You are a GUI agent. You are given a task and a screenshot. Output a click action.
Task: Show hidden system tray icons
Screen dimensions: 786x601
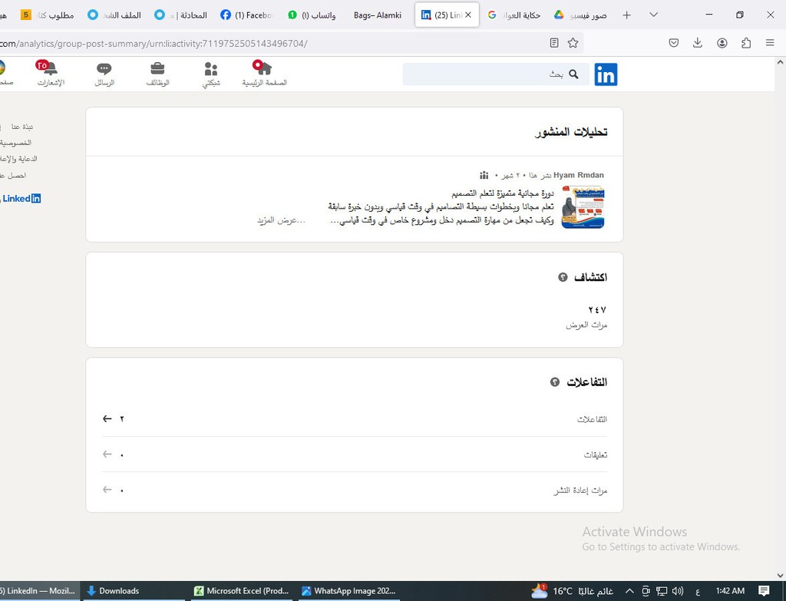(629, 591)
